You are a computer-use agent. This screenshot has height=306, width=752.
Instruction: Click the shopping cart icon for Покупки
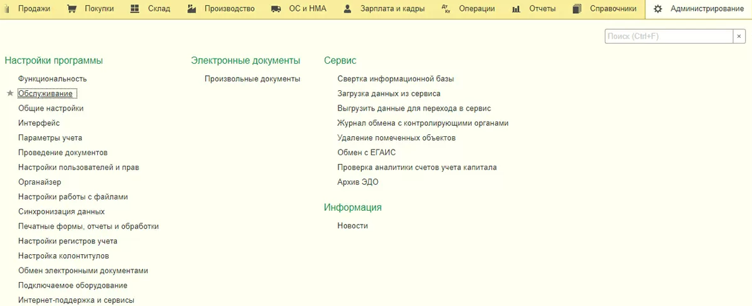click(x=71, y=9)
